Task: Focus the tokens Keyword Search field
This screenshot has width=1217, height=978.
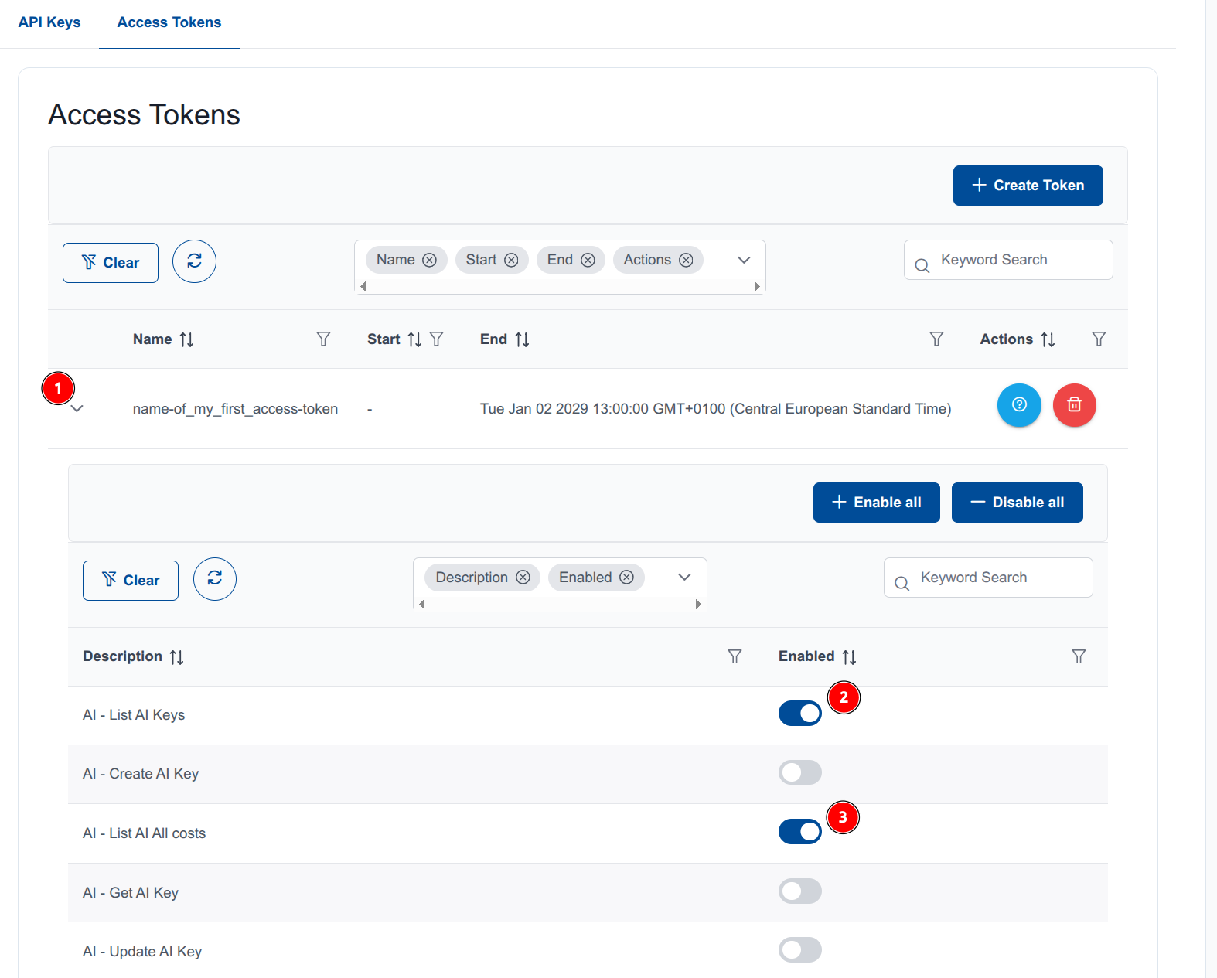Action: coord(1008,260)
